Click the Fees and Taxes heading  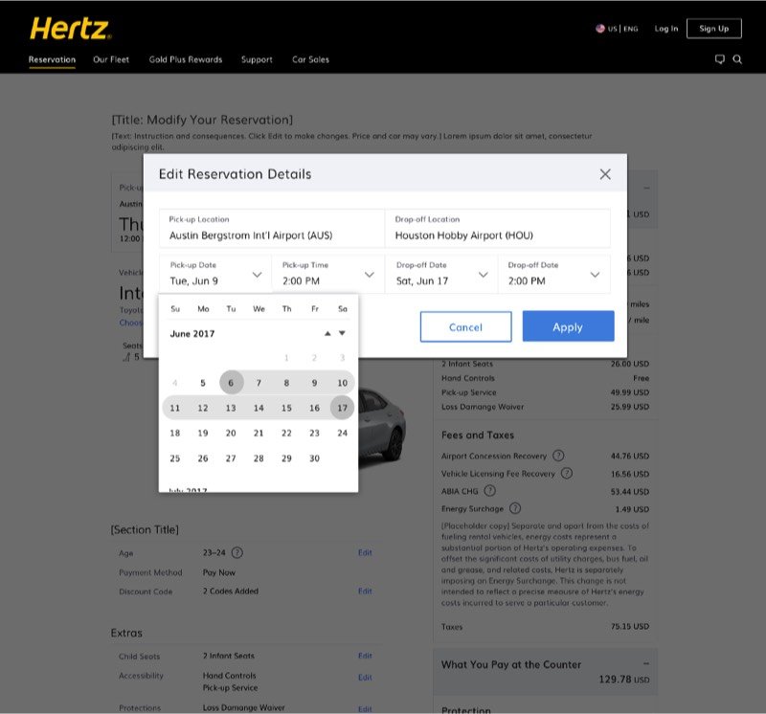click(x=477, y=435)
